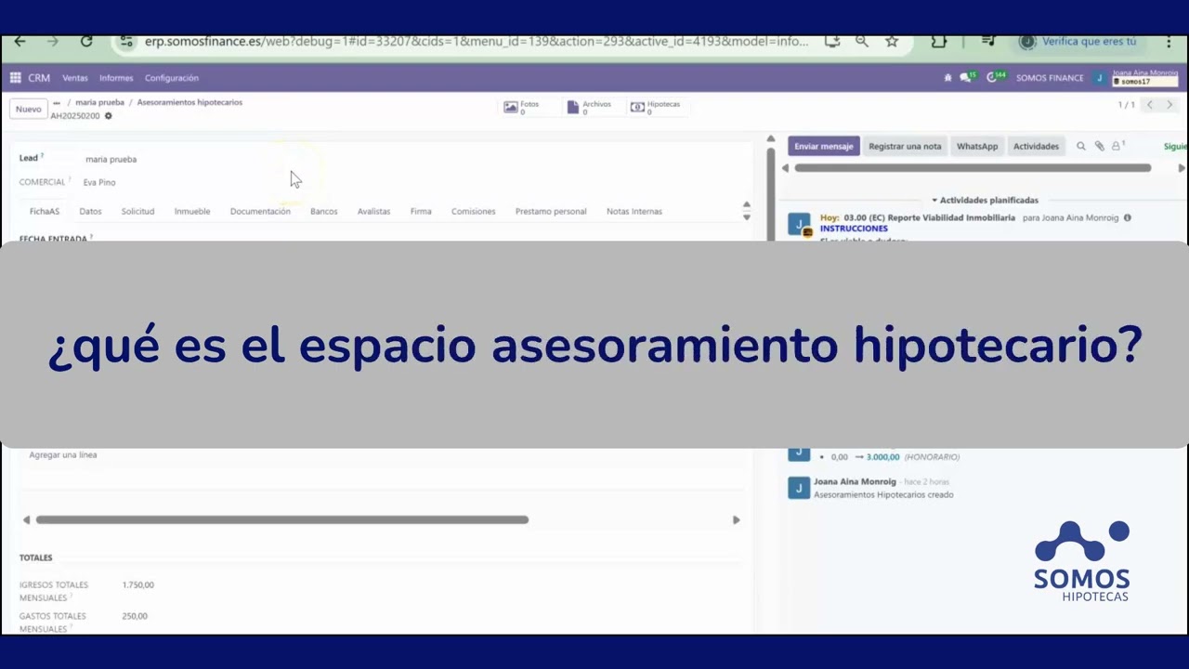Open the Ventas menu
The height and width of the screenshot is (669, 1189).
pos(75,78)
